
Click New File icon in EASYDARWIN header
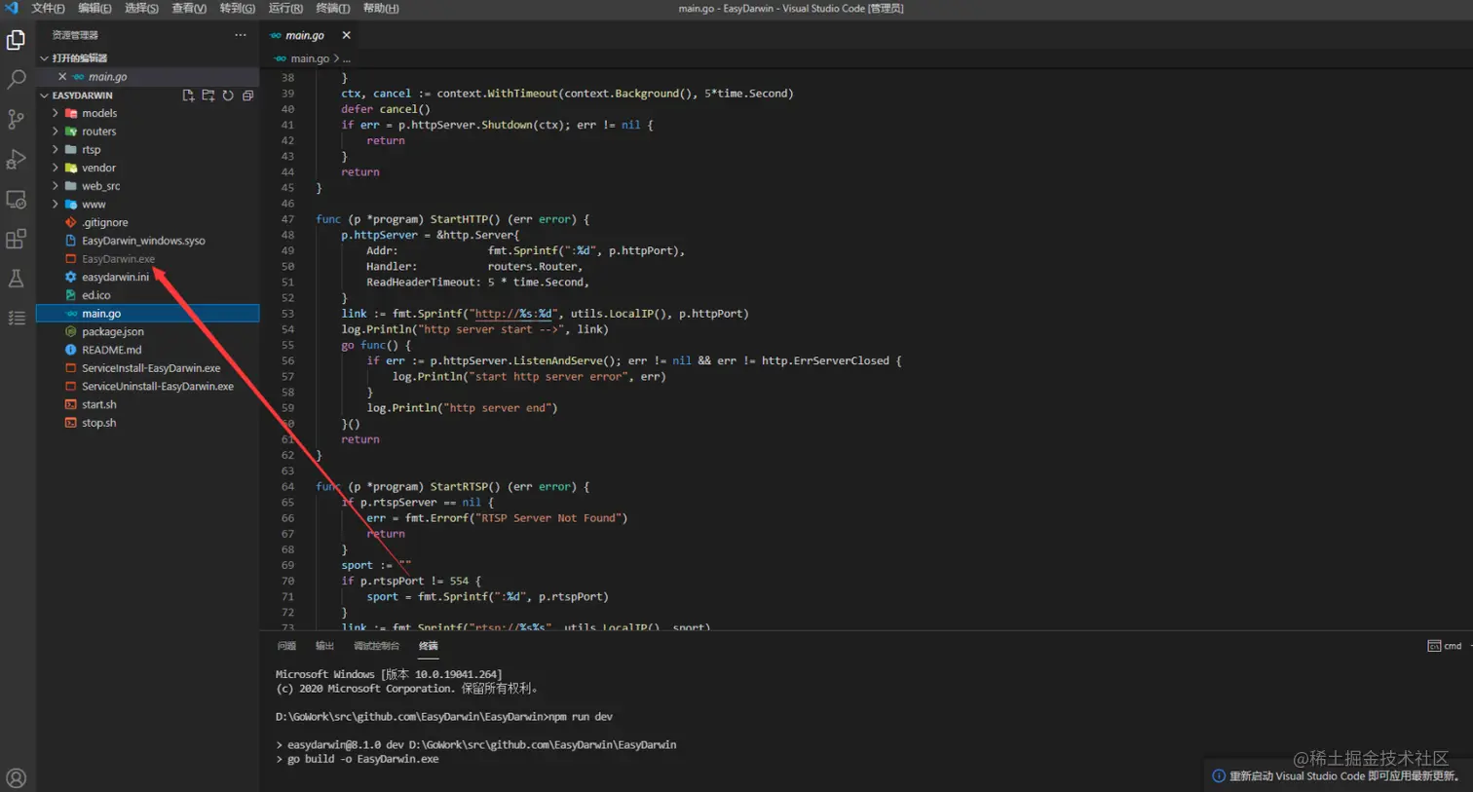pos(188,95)
